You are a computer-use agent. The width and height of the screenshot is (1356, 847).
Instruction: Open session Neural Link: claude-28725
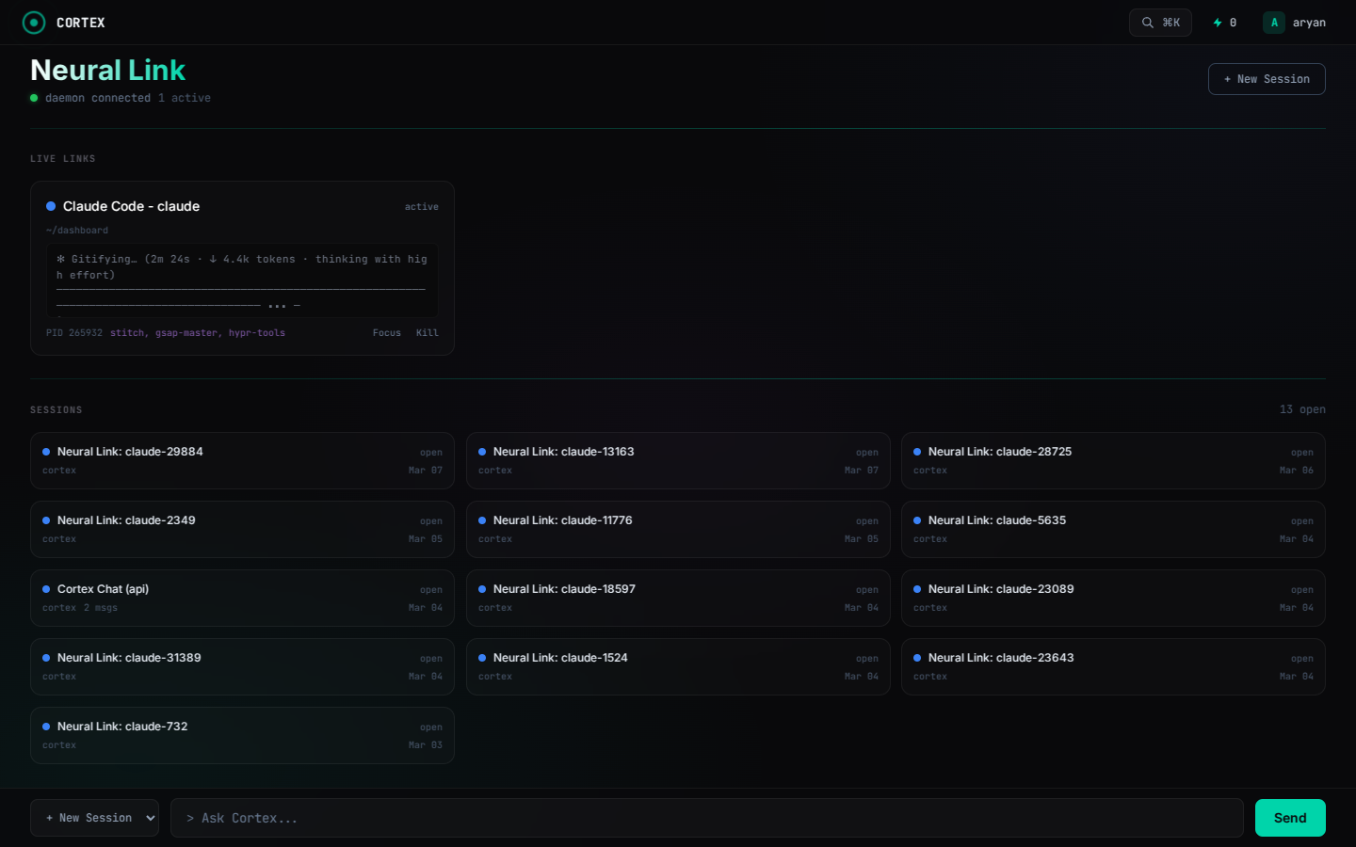coord(1113,460)
